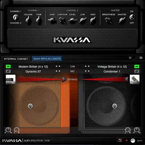This screenshot has width=145, height=145.
Task: Click the Vintage British (4 x 12) cabinet name
Action: [x=112, y=67]
